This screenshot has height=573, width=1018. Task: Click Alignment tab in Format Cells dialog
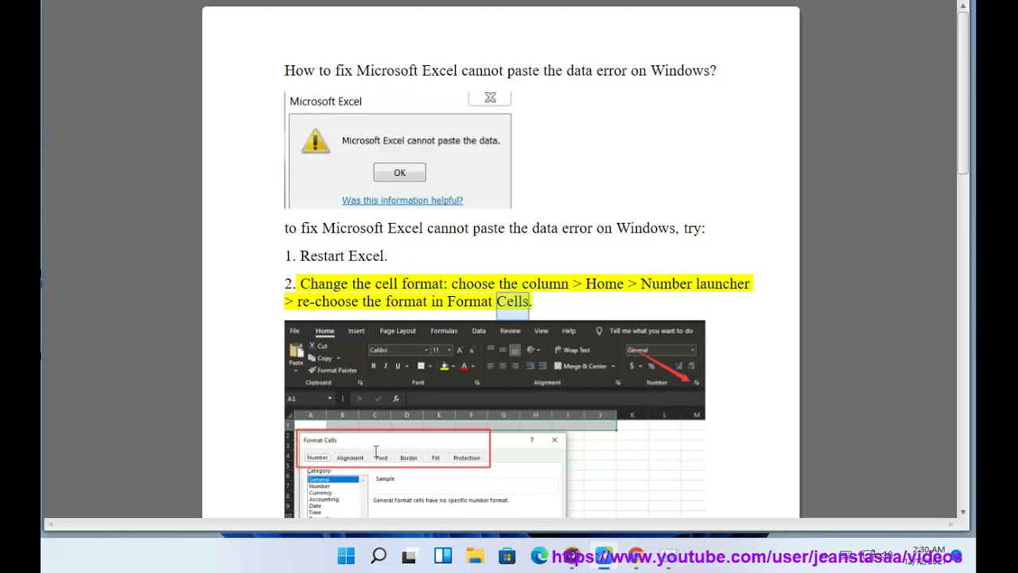[350, 458]
